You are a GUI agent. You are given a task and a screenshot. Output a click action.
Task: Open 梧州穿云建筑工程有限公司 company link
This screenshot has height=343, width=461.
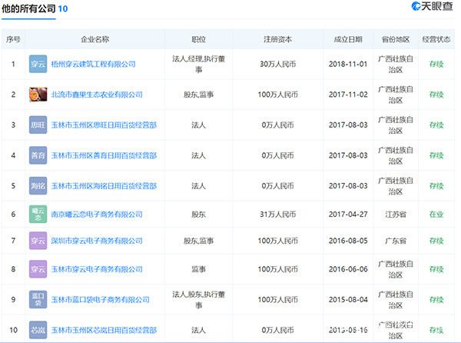(93, 64)
